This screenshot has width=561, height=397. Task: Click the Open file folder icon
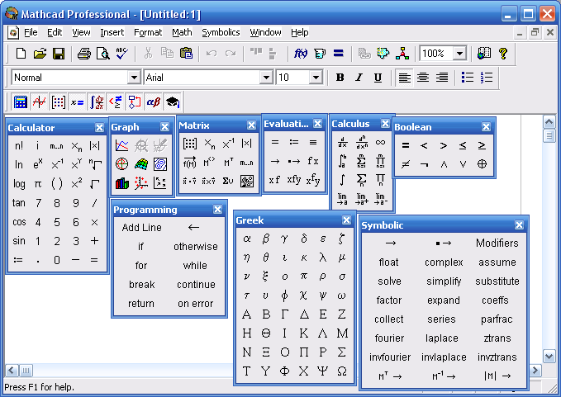[x=40, y=54]
